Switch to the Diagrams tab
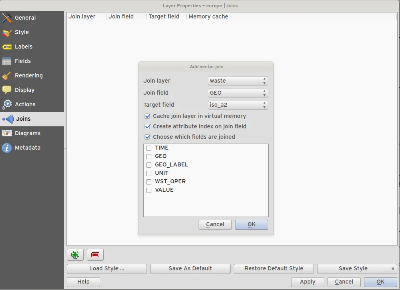Screen dimensions: 400x290 click(x=27, y=133)
